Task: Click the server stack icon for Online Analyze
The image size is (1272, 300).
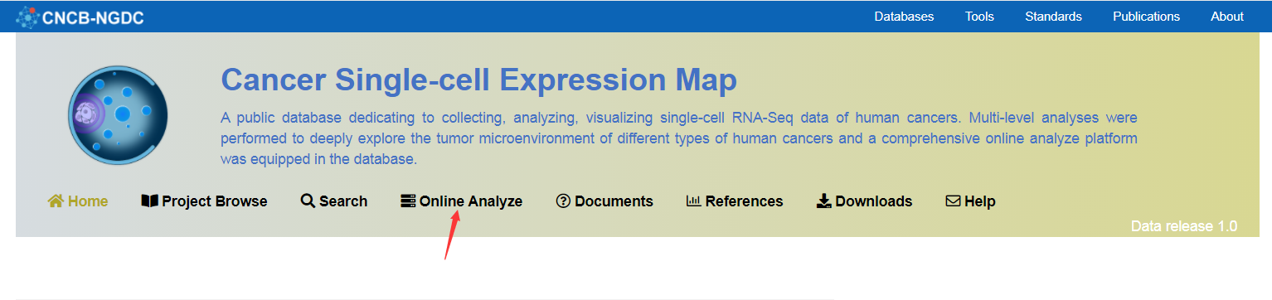Action: click(x=408, y=201)
